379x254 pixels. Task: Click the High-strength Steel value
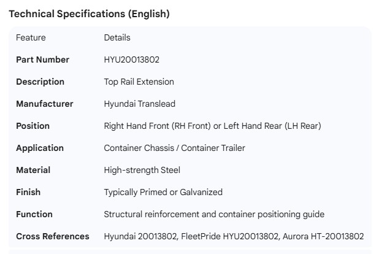point(142,170)
